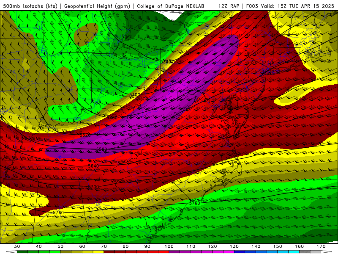338x254 pixels.
Task: Select the dark blue swatch at 130
Action: click(240, 251)
